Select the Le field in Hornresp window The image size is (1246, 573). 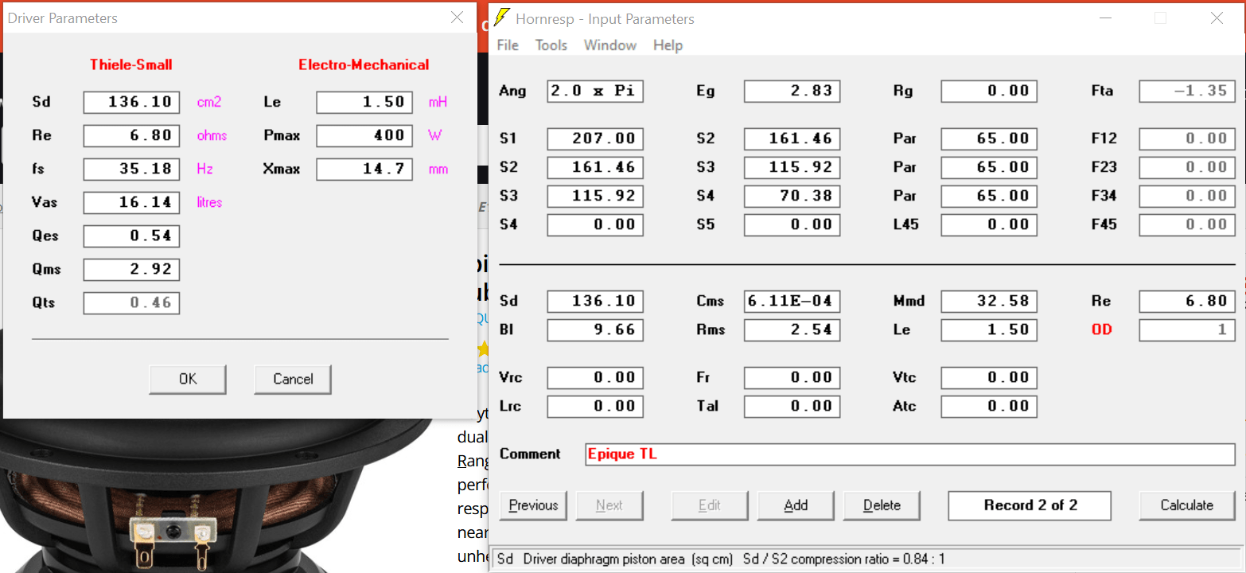click(x=989, y=329)
